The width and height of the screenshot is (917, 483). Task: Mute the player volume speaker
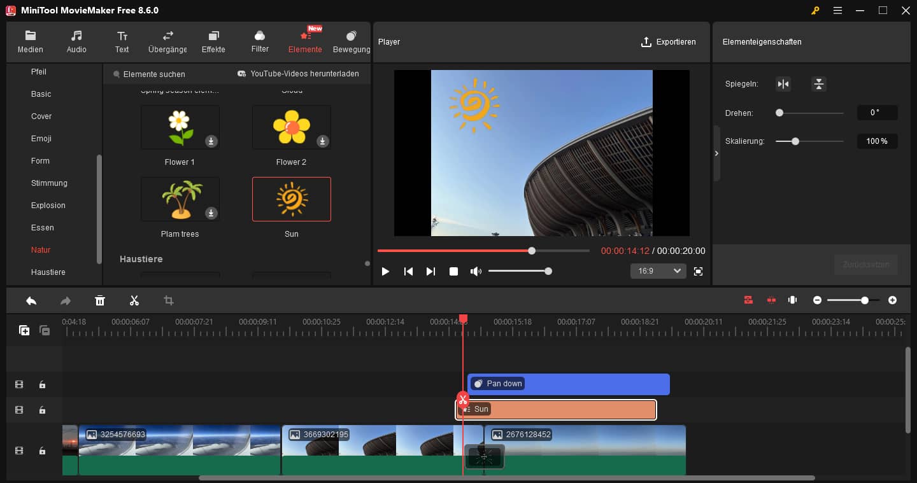click(x=475, y=271)
